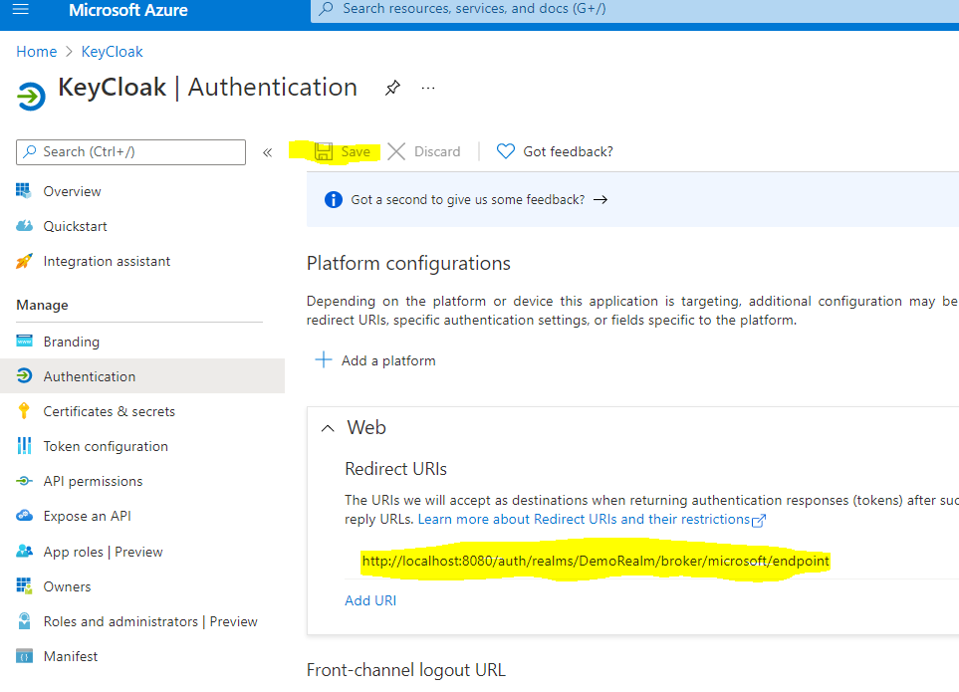959x692 pixels.
Task: Click the plus icon to add platform
Action: tap(324, 360)
